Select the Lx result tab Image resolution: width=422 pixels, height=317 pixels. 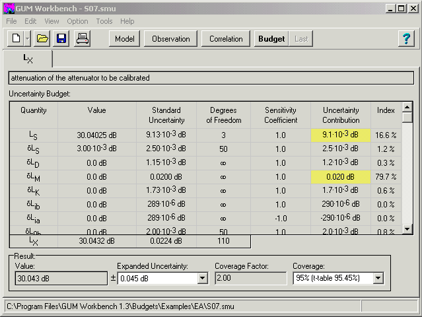(x=28, y=59)
